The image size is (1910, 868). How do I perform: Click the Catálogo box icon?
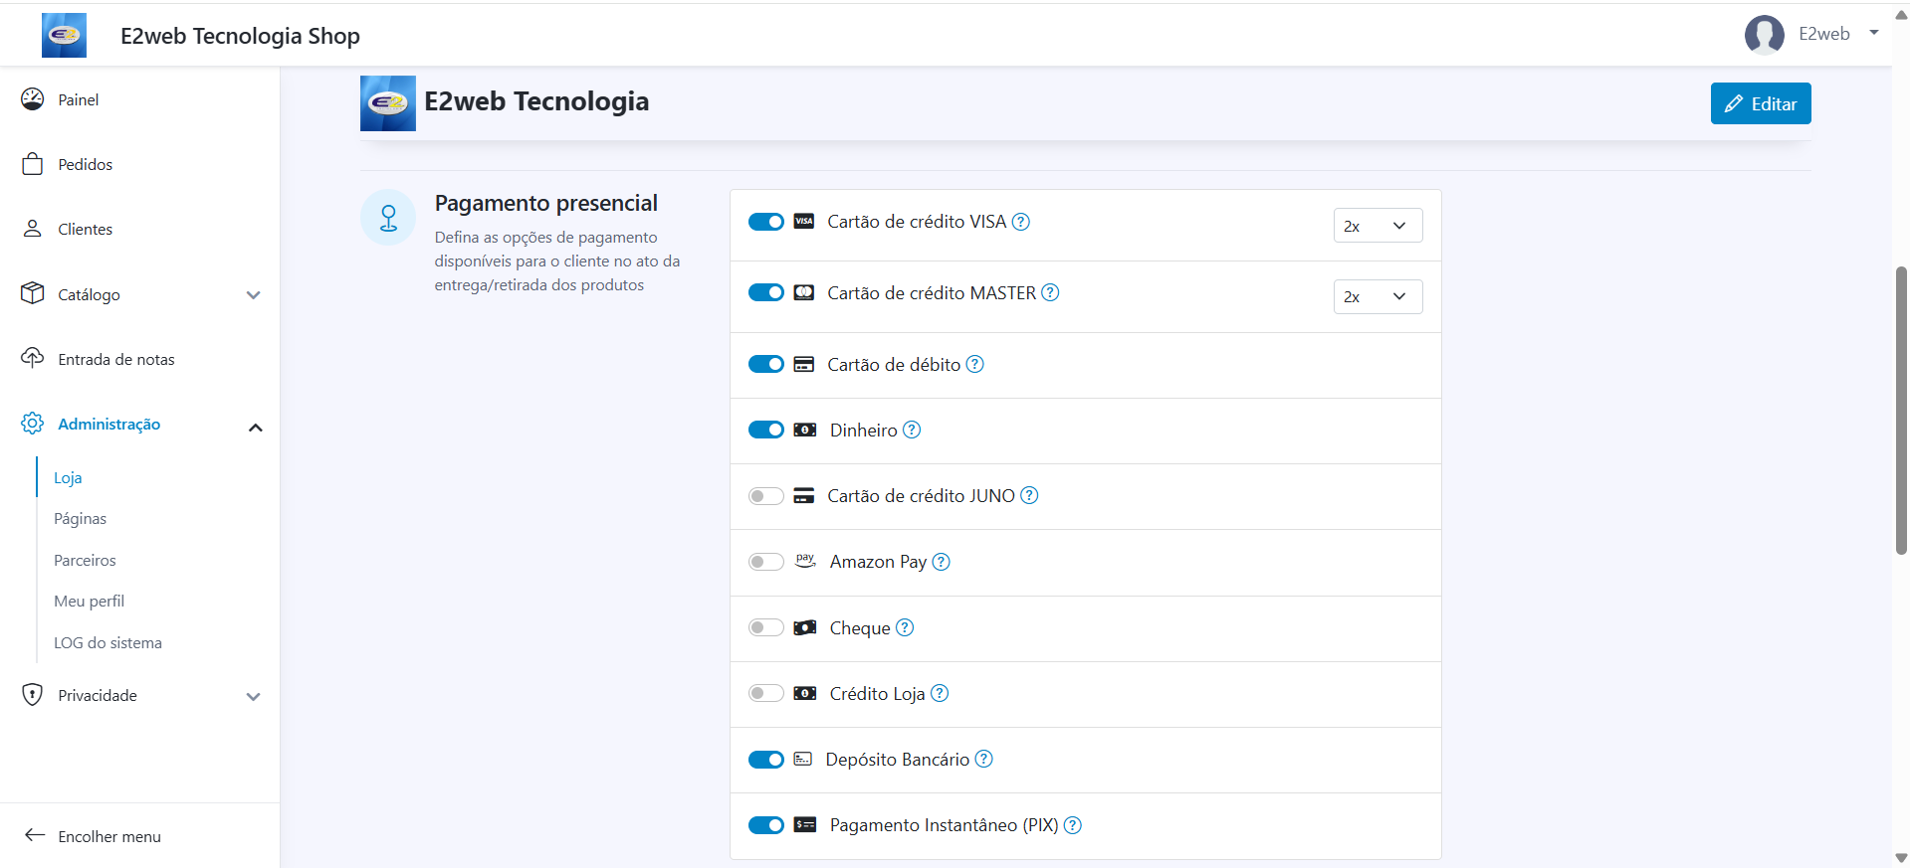coord(33,293)
